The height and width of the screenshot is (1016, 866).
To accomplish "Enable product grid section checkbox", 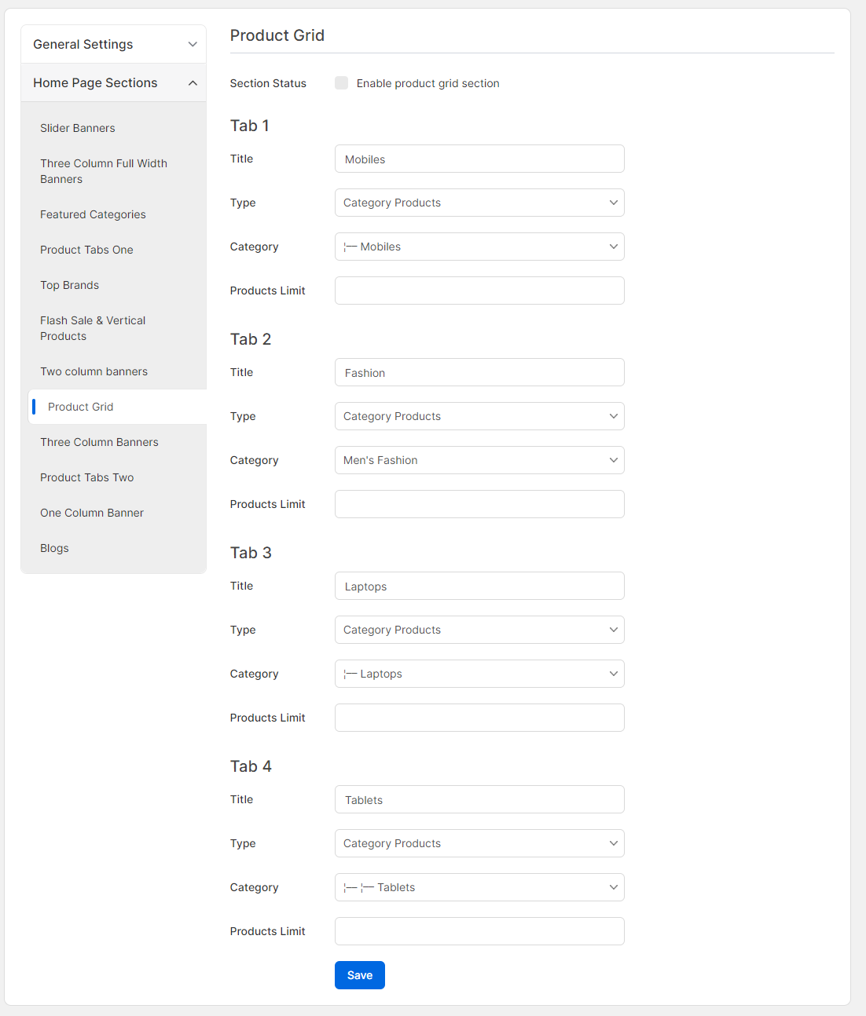I will click(341, 83).
